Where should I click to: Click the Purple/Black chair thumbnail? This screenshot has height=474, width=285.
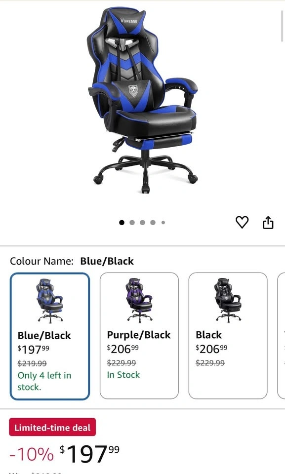coord(139,300)
